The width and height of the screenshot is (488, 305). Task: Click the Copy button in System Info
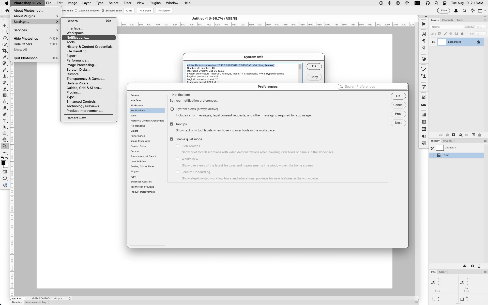314,77
